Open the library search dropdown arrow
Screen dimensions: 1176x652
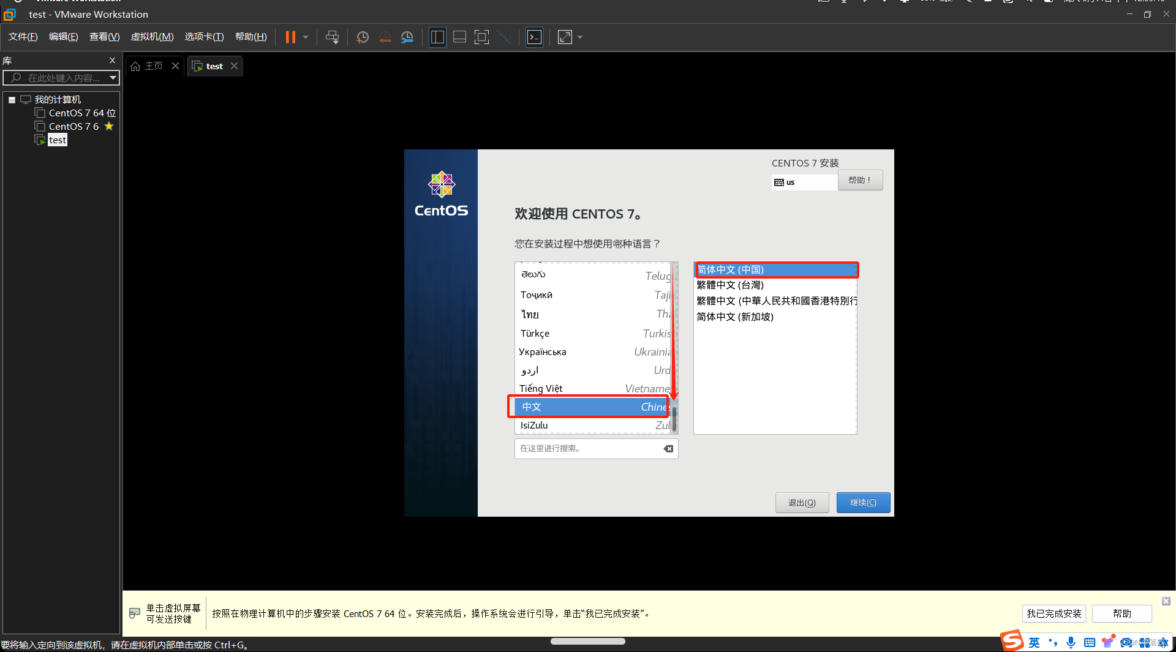coord(113,78)
